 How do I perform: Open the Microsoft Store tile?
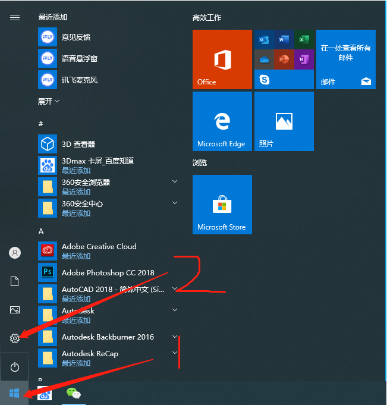pyautogui.click(x=222, y=205)
